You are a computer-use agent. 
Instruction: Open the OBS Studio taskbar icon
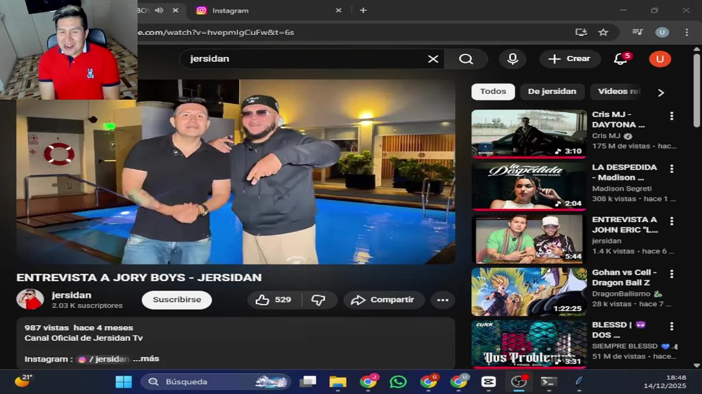518,382
